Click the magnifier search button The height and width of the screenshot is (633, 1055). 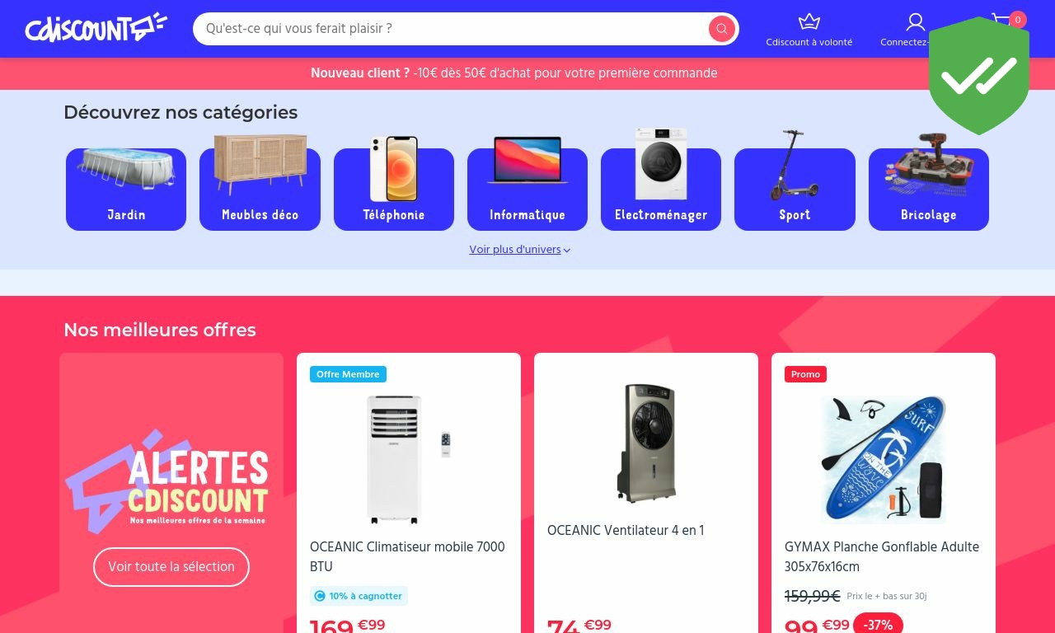click(721, 29)
